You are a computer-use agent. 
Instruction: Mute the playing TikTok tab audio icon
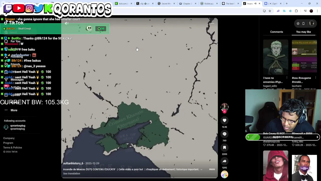point(255,4)
